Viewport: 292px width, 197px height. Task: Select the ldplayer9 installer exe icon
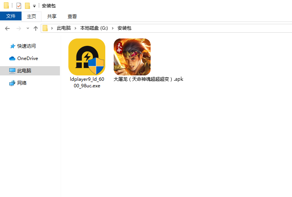[x=87, y=57]
